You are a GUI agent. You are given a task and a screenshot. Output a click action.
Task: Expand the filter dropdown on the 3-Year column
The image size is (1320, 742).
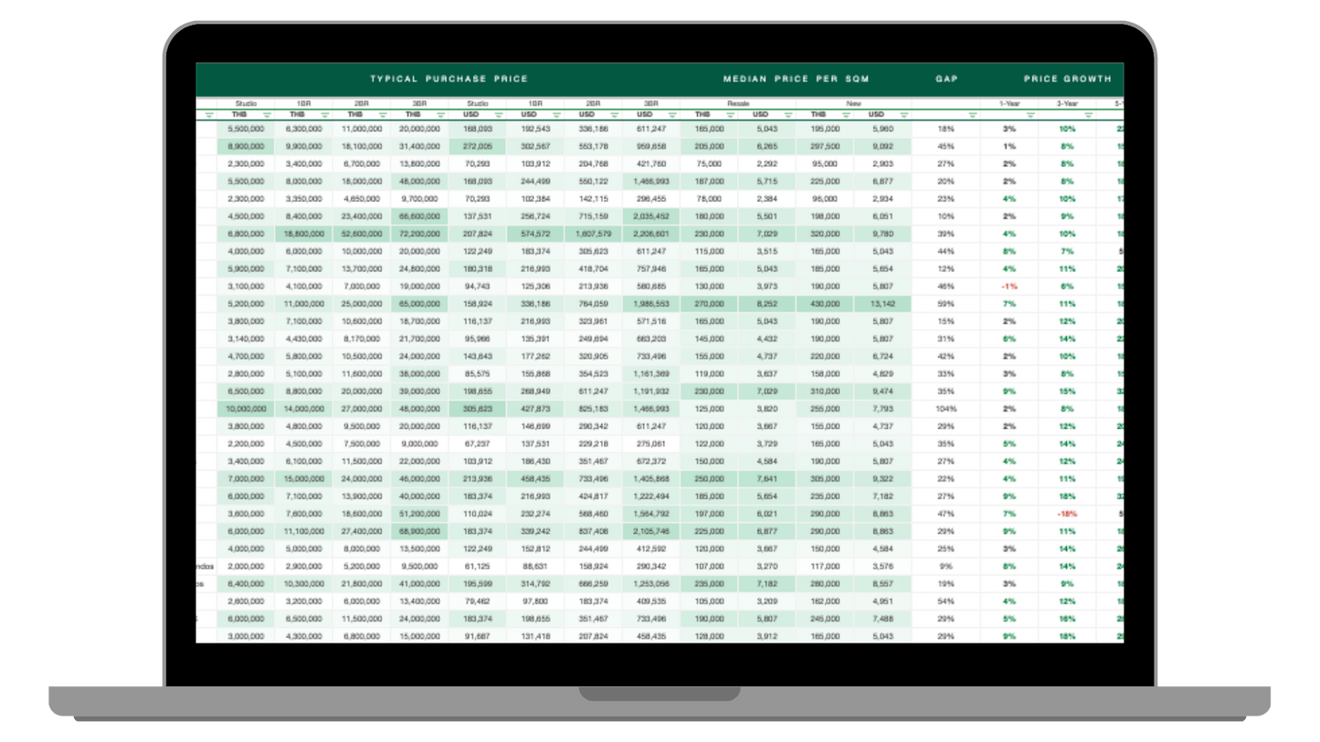pyautogui.click(x=1089, y=116)
